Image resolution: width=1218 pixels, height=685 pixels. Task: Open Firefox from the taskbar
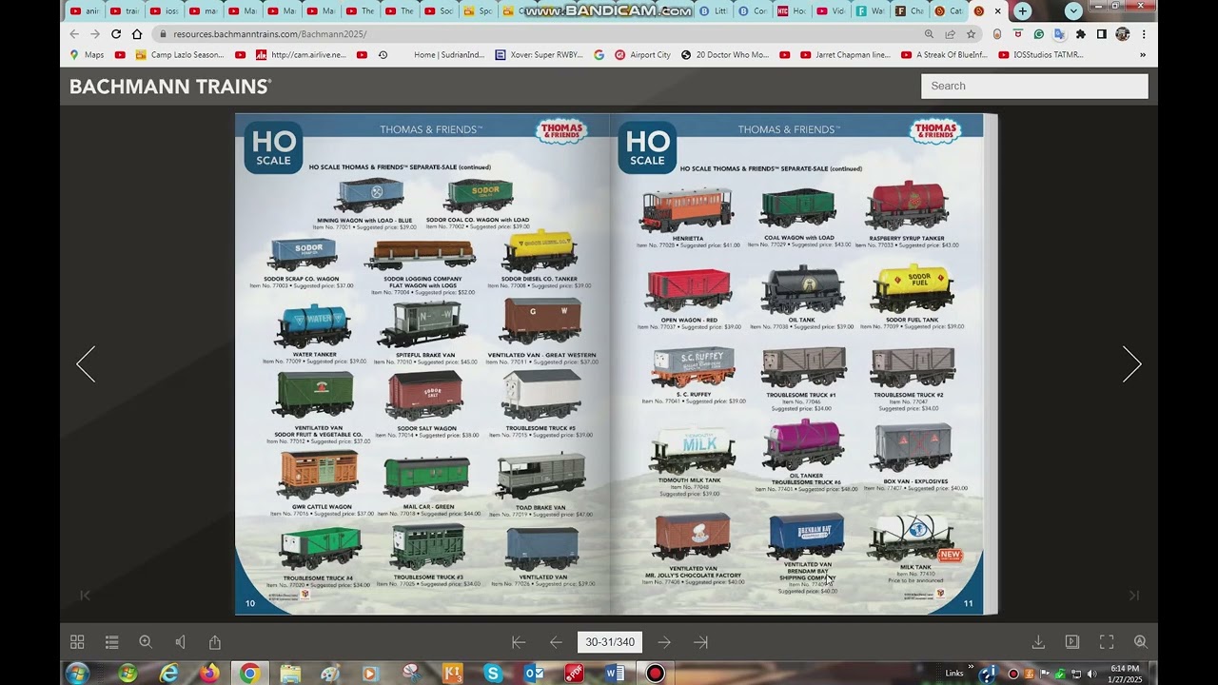pos(208,674)
